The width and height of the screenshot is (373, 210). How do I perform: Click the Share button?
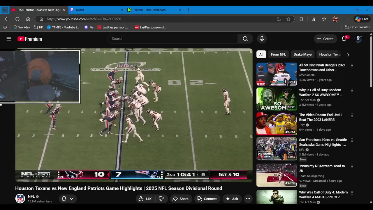pos(180,199)
